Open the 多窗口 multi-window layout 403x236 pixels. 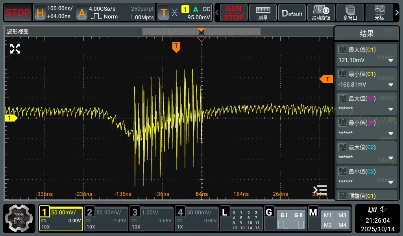tap(350, 13)
